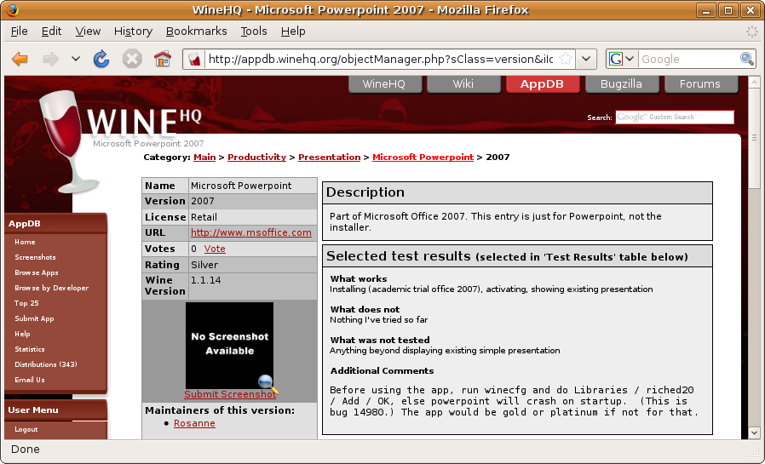Screen dimensions: 765x464
Task: Click the Stop loading icon
Action: 132,59
